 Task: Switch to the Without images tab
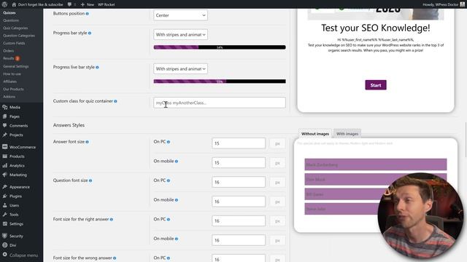[315, 134]
